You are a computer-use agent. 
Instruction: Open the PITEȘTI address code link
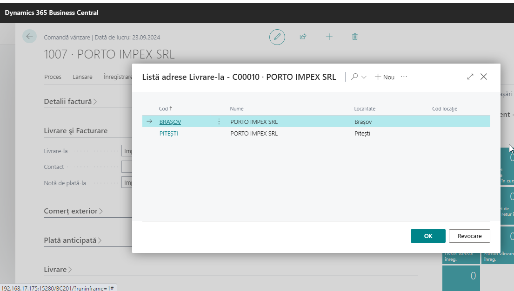click(x=168, y=134)
